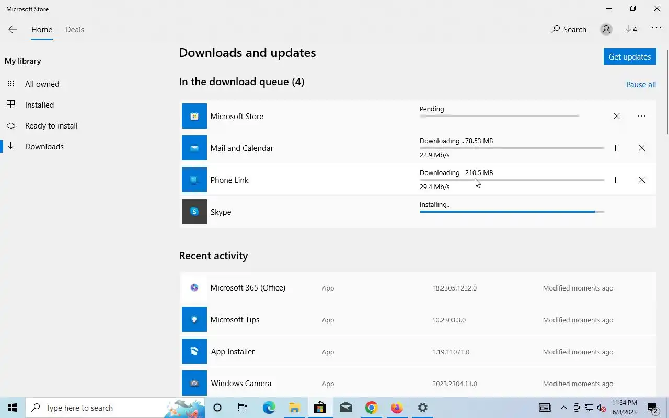This screenshot has width=669, height=418.
Task: Open more options for Microsoft Store download
Action: (x=642, y=116)
